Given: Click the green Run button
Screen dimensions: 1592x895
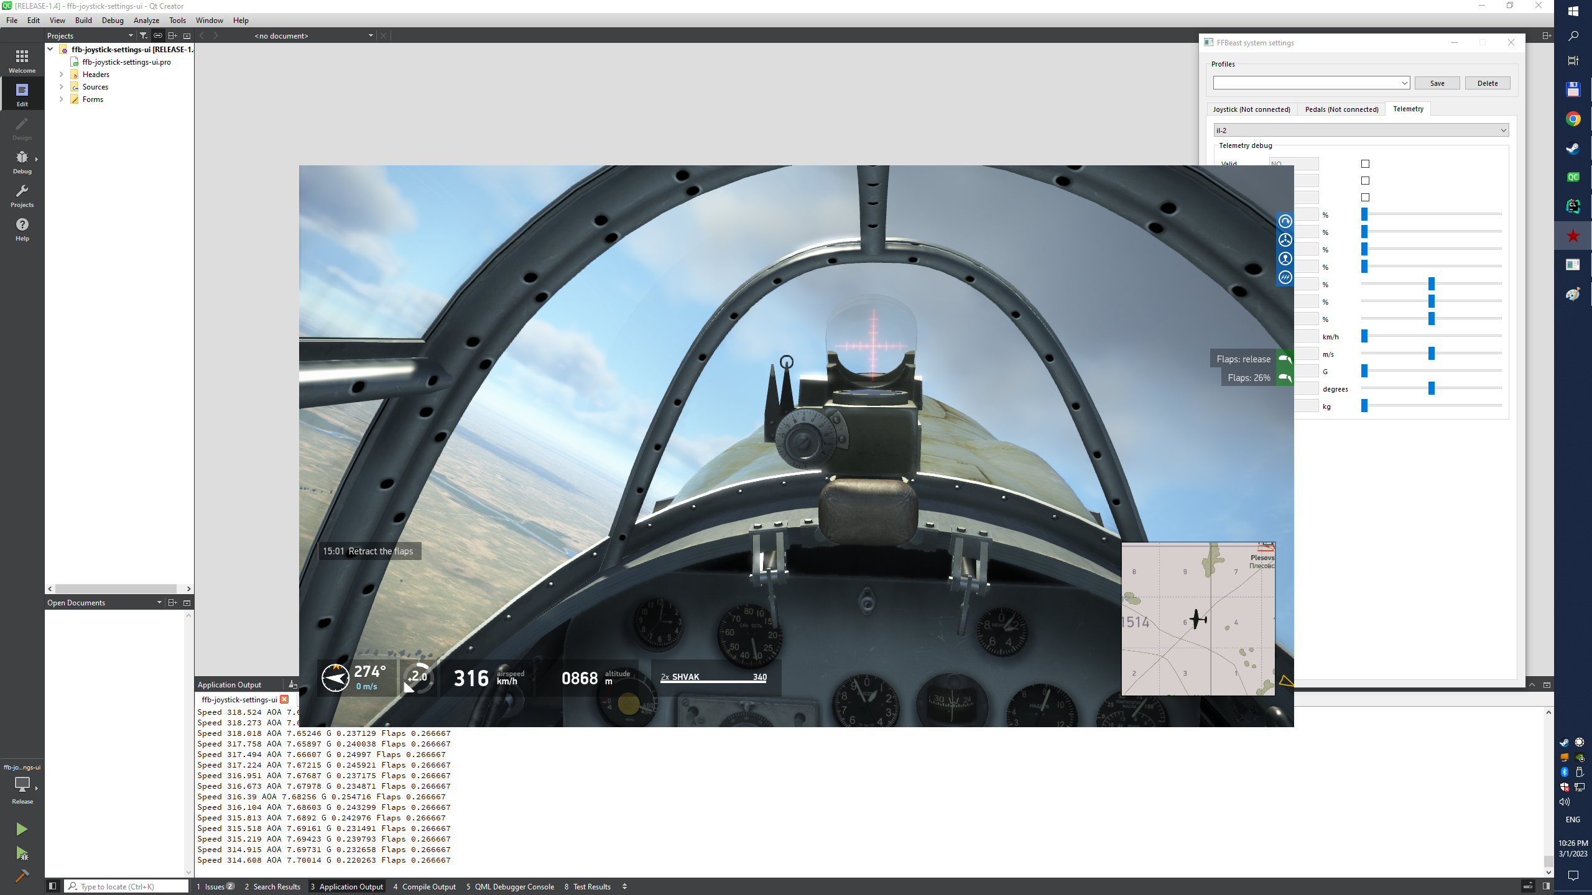Looking at the screenshot, I should click(x=22, y=829).
